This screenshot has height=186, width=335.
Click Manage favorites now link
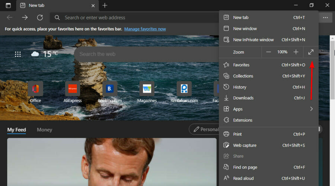[145, 29]
